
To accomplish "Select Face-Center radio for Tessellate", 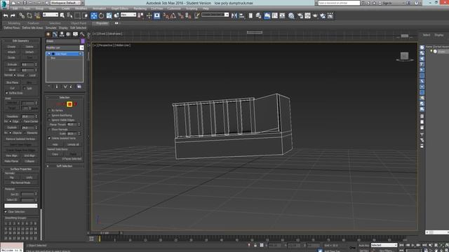I will (21, 121).
